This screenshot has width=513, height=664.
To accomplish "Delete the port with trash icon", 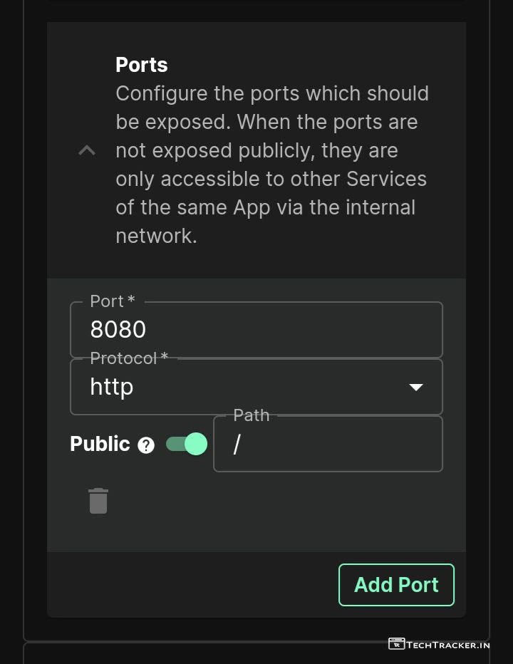I will (98, 501).
